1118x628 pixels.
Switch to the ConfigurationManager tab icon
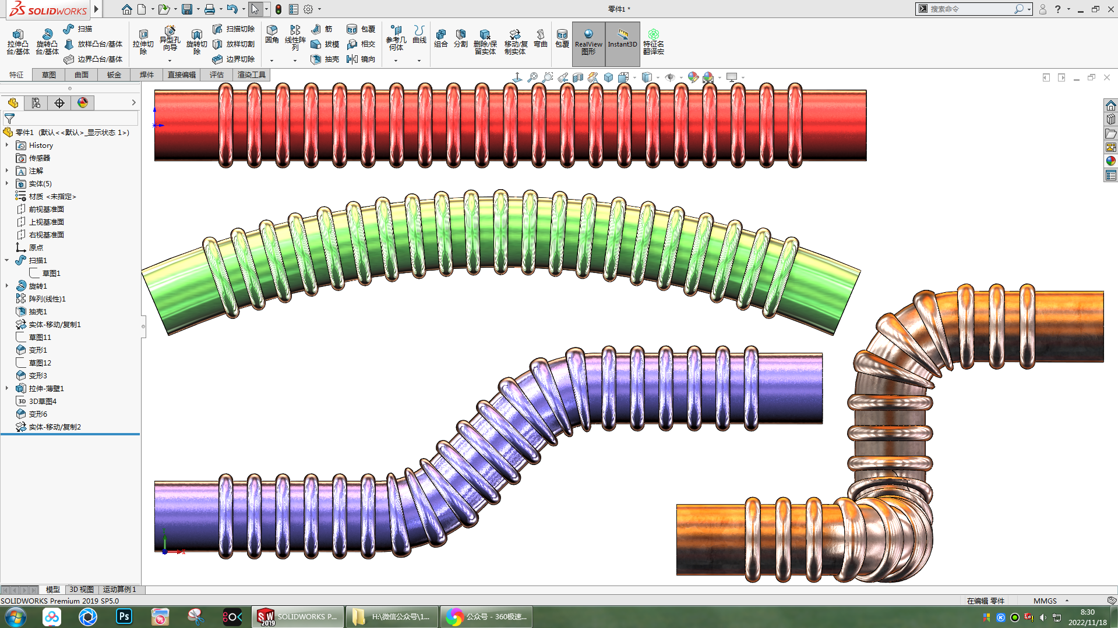pos(36,103)
